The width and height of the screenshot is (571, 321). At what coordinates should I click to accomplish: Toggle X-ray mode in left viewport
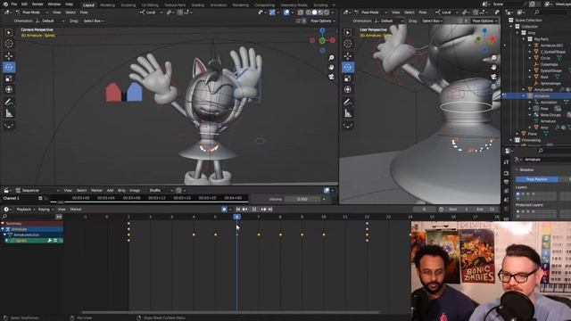click(x=301, y=12)
